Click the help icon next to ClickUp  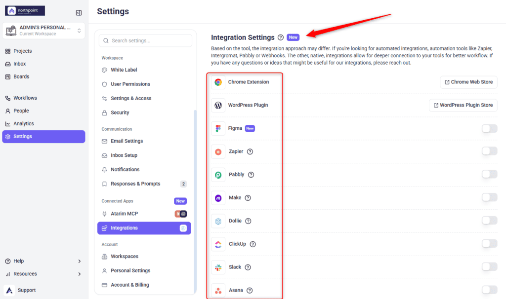point(253,244)
